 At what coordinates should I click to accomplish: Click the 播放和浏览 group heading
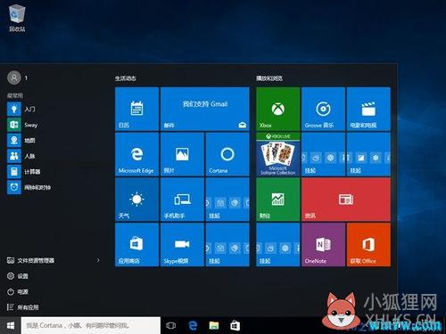(x=269, y=78)
